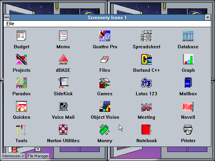215x161 pixels.
Task: Select the Quicken icon
Action: [x=21, y=106]
